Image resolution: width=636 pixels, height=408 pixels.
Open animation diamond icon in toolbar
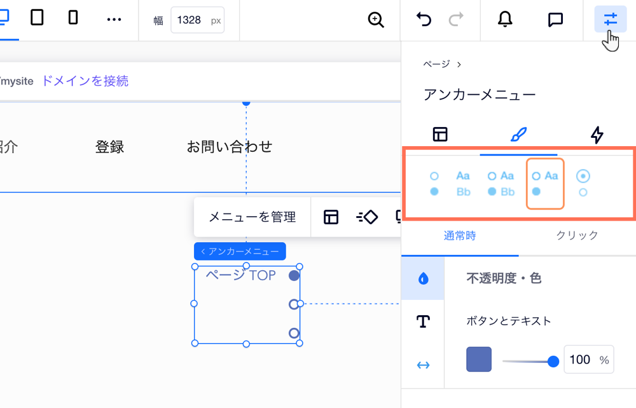coord(367,217)
